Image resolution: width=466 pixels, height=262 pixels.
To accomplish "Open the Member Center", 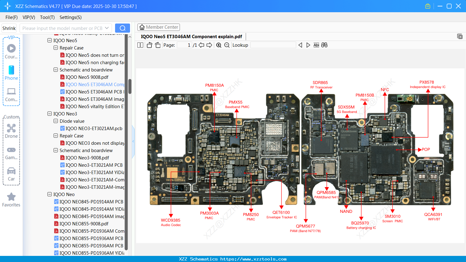I will [x=158, y=27].
